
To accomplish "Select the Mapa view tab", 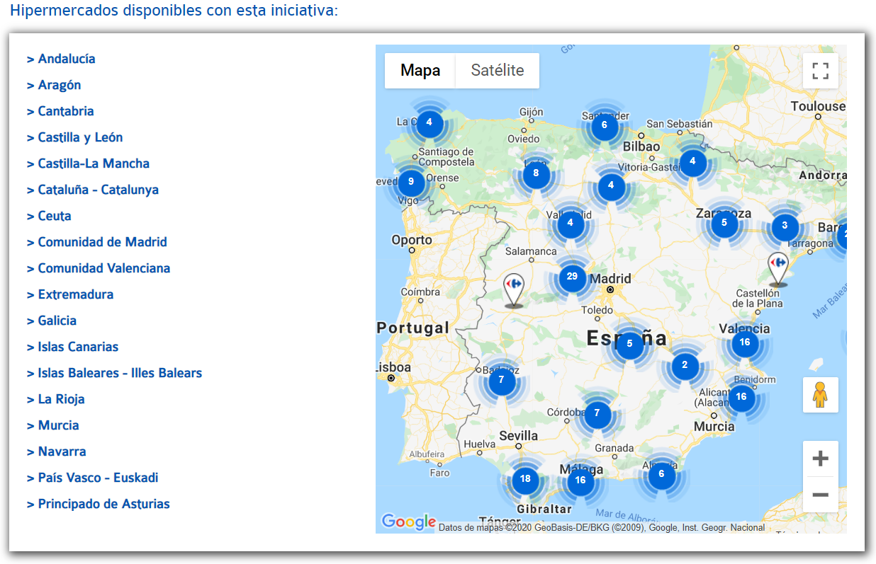I will pos(420,71).
